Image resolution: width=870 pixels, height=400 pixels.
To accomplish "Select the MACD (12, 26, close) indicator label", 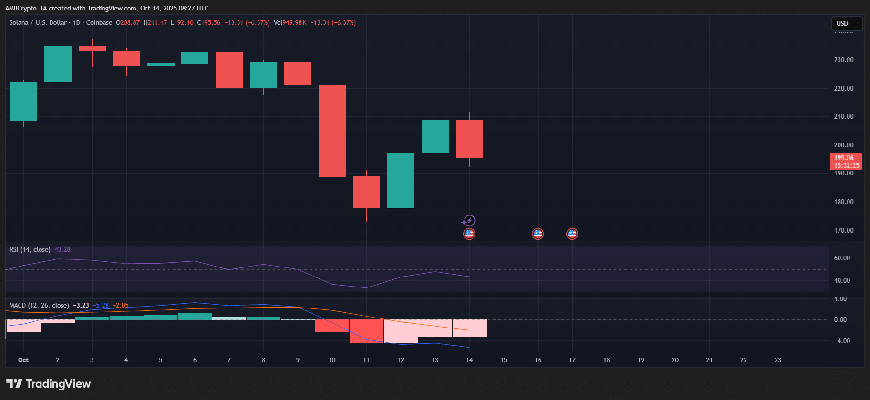I will pos(39,305).
